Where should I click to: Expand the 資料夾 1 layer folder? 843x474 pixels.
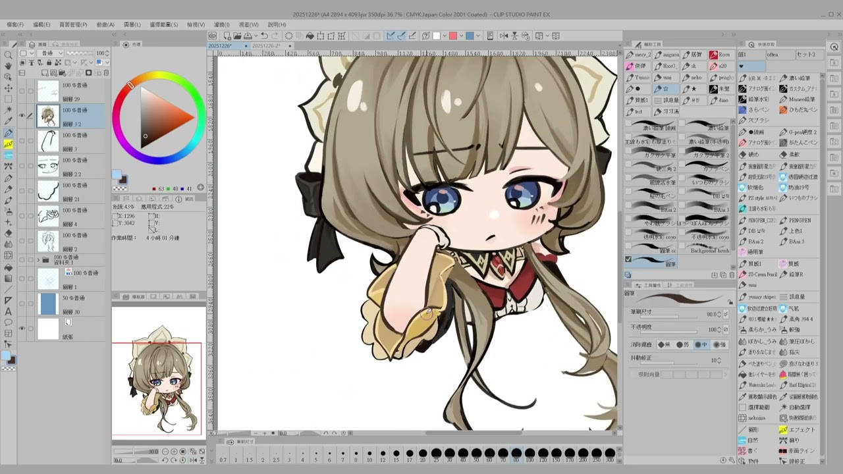click(38, 260)
